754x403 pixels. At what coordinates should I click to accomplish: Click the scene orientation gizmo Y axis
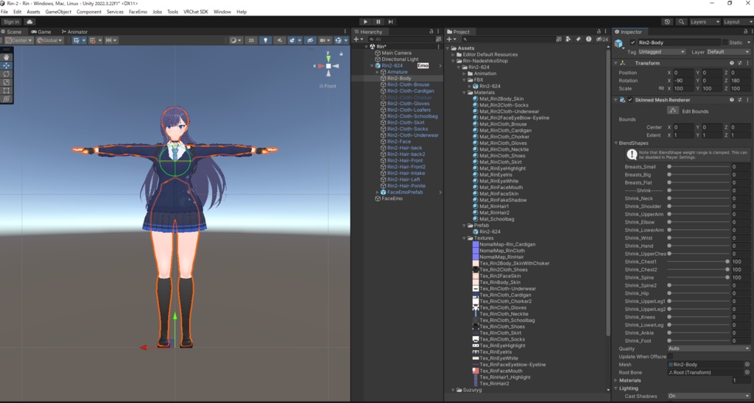coord(328,57)
